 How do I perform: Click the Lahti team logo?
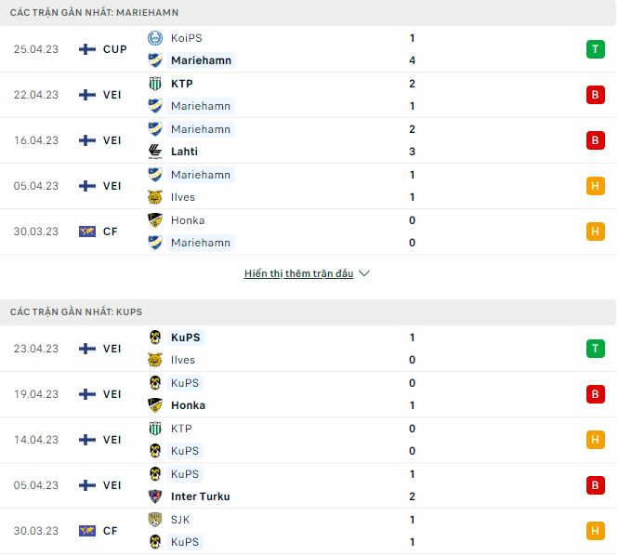tap(154, 152)
